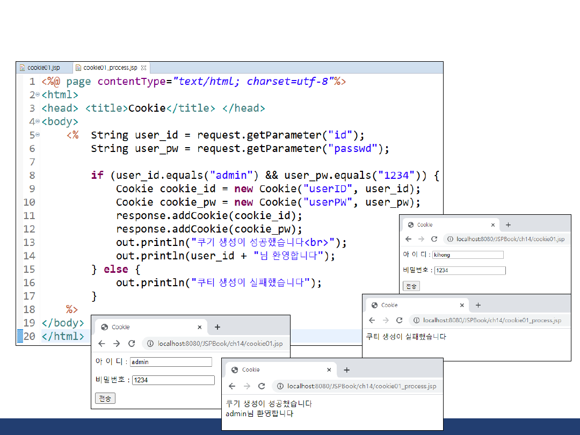Reload the browser showing the failure message
Viewport: 580px width, 435px height.
(x=399, y=321)
